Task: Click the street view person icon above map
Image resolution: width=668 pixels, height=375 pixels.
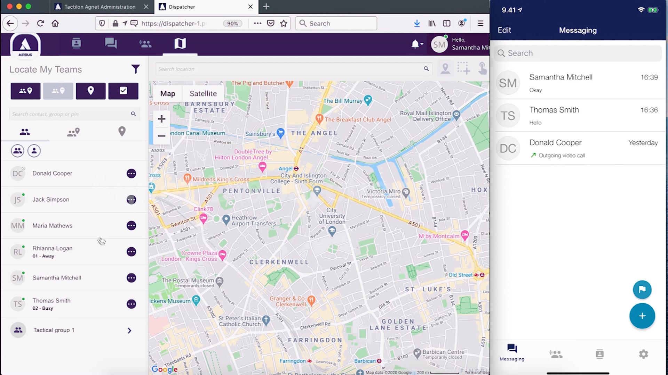Action: [x=445, y=68]
